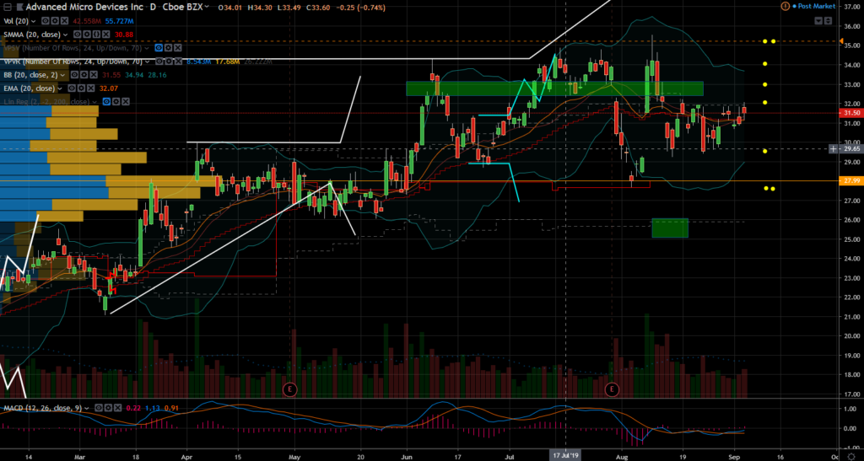This screenshot has width=864, height=461.
Task: Click the 29.65 crosshair price label
Action: pos(850,148)
